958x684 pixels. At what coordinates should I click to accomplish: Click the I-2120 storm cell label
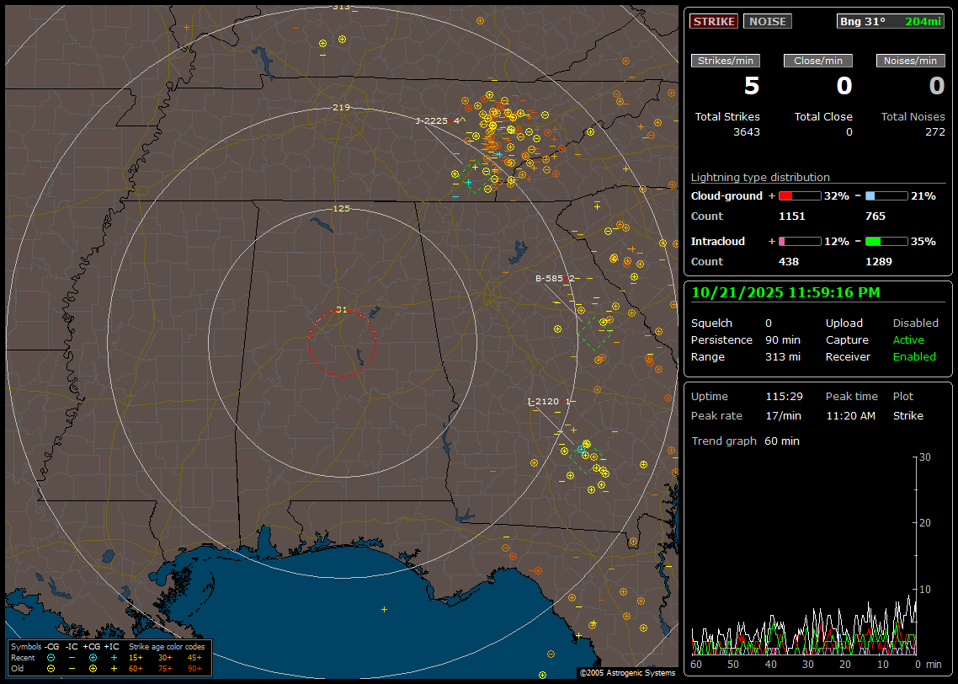coord(543,402)
